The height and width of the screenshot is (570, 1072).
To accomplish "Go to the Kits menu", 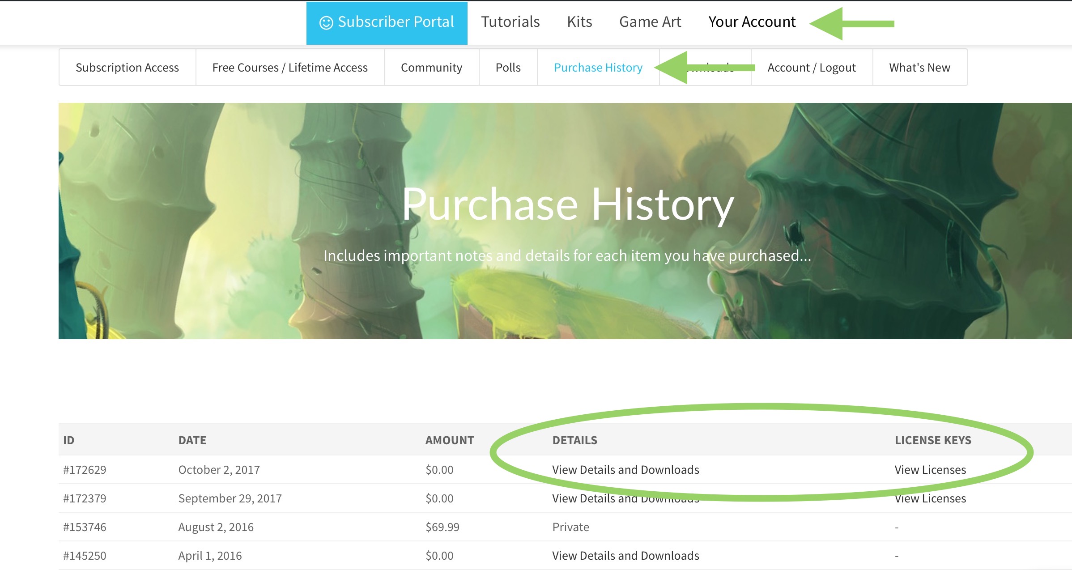I will (x=579, y=22).
